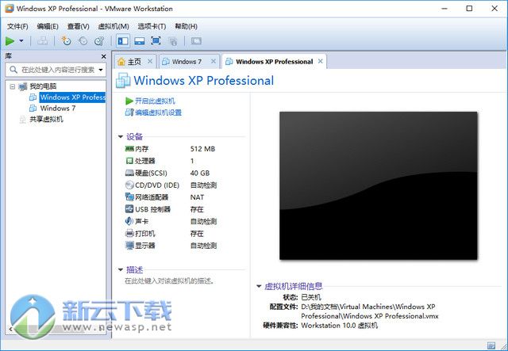Click the status bar icon at bottom right
Viewport: 508px width, 351px height.
click(491, 345)
